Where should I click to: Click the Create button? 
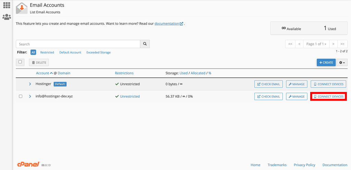pos(326,62)
